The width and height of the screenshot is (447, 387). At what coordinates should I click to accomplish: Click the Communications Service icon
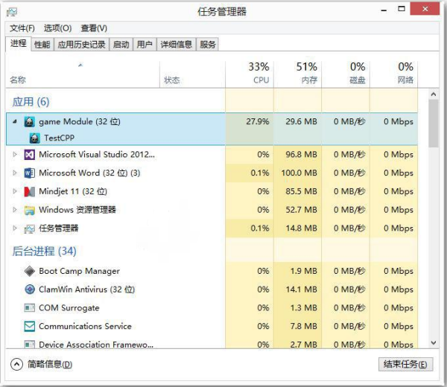pyautogui.click(x=30, y=326)
